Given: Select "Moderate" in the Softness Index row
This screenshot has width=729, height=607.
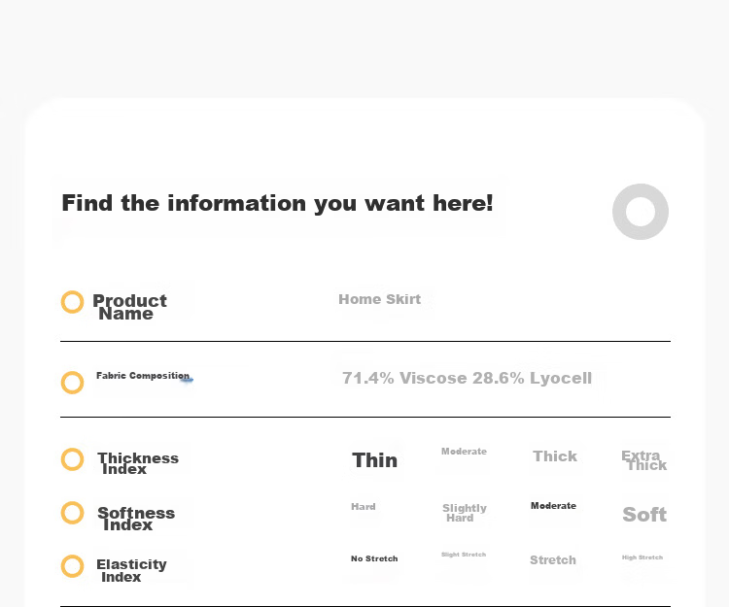Looking at the screenshot, I should (553, 506).
